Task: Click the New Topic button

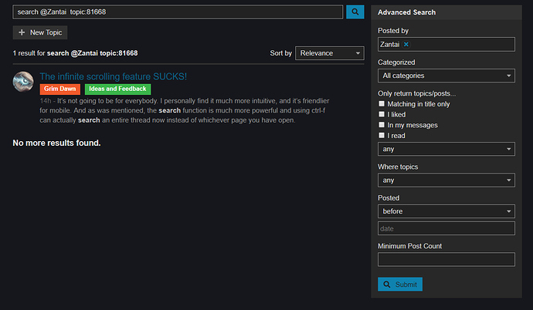Action: coord(40,32)
